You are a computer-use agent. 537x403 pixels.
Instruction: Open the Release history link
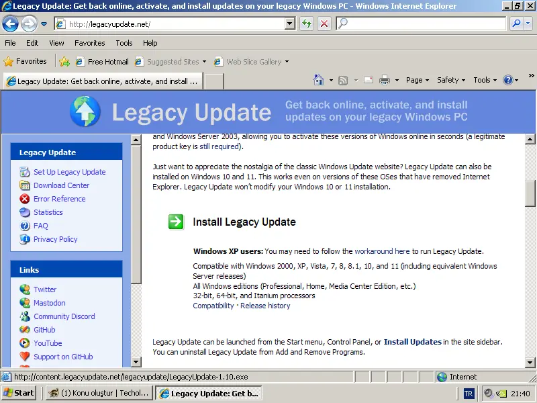click(x=265, y=306)
